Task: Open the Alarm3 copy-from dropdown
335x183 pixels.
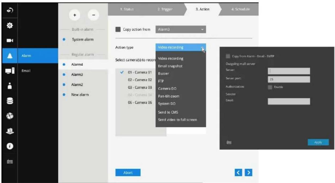Action: pos(180,29)
